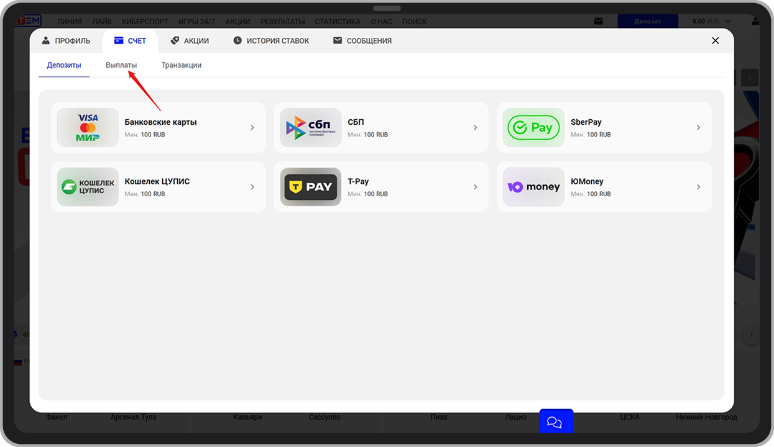Close the account dialog with X

[x=715, y=41]
